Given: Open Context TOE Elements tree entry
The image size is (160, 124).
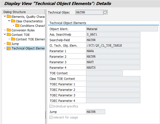Looking at the screenshot, I should pyautogui.click(x=30, y=39).
